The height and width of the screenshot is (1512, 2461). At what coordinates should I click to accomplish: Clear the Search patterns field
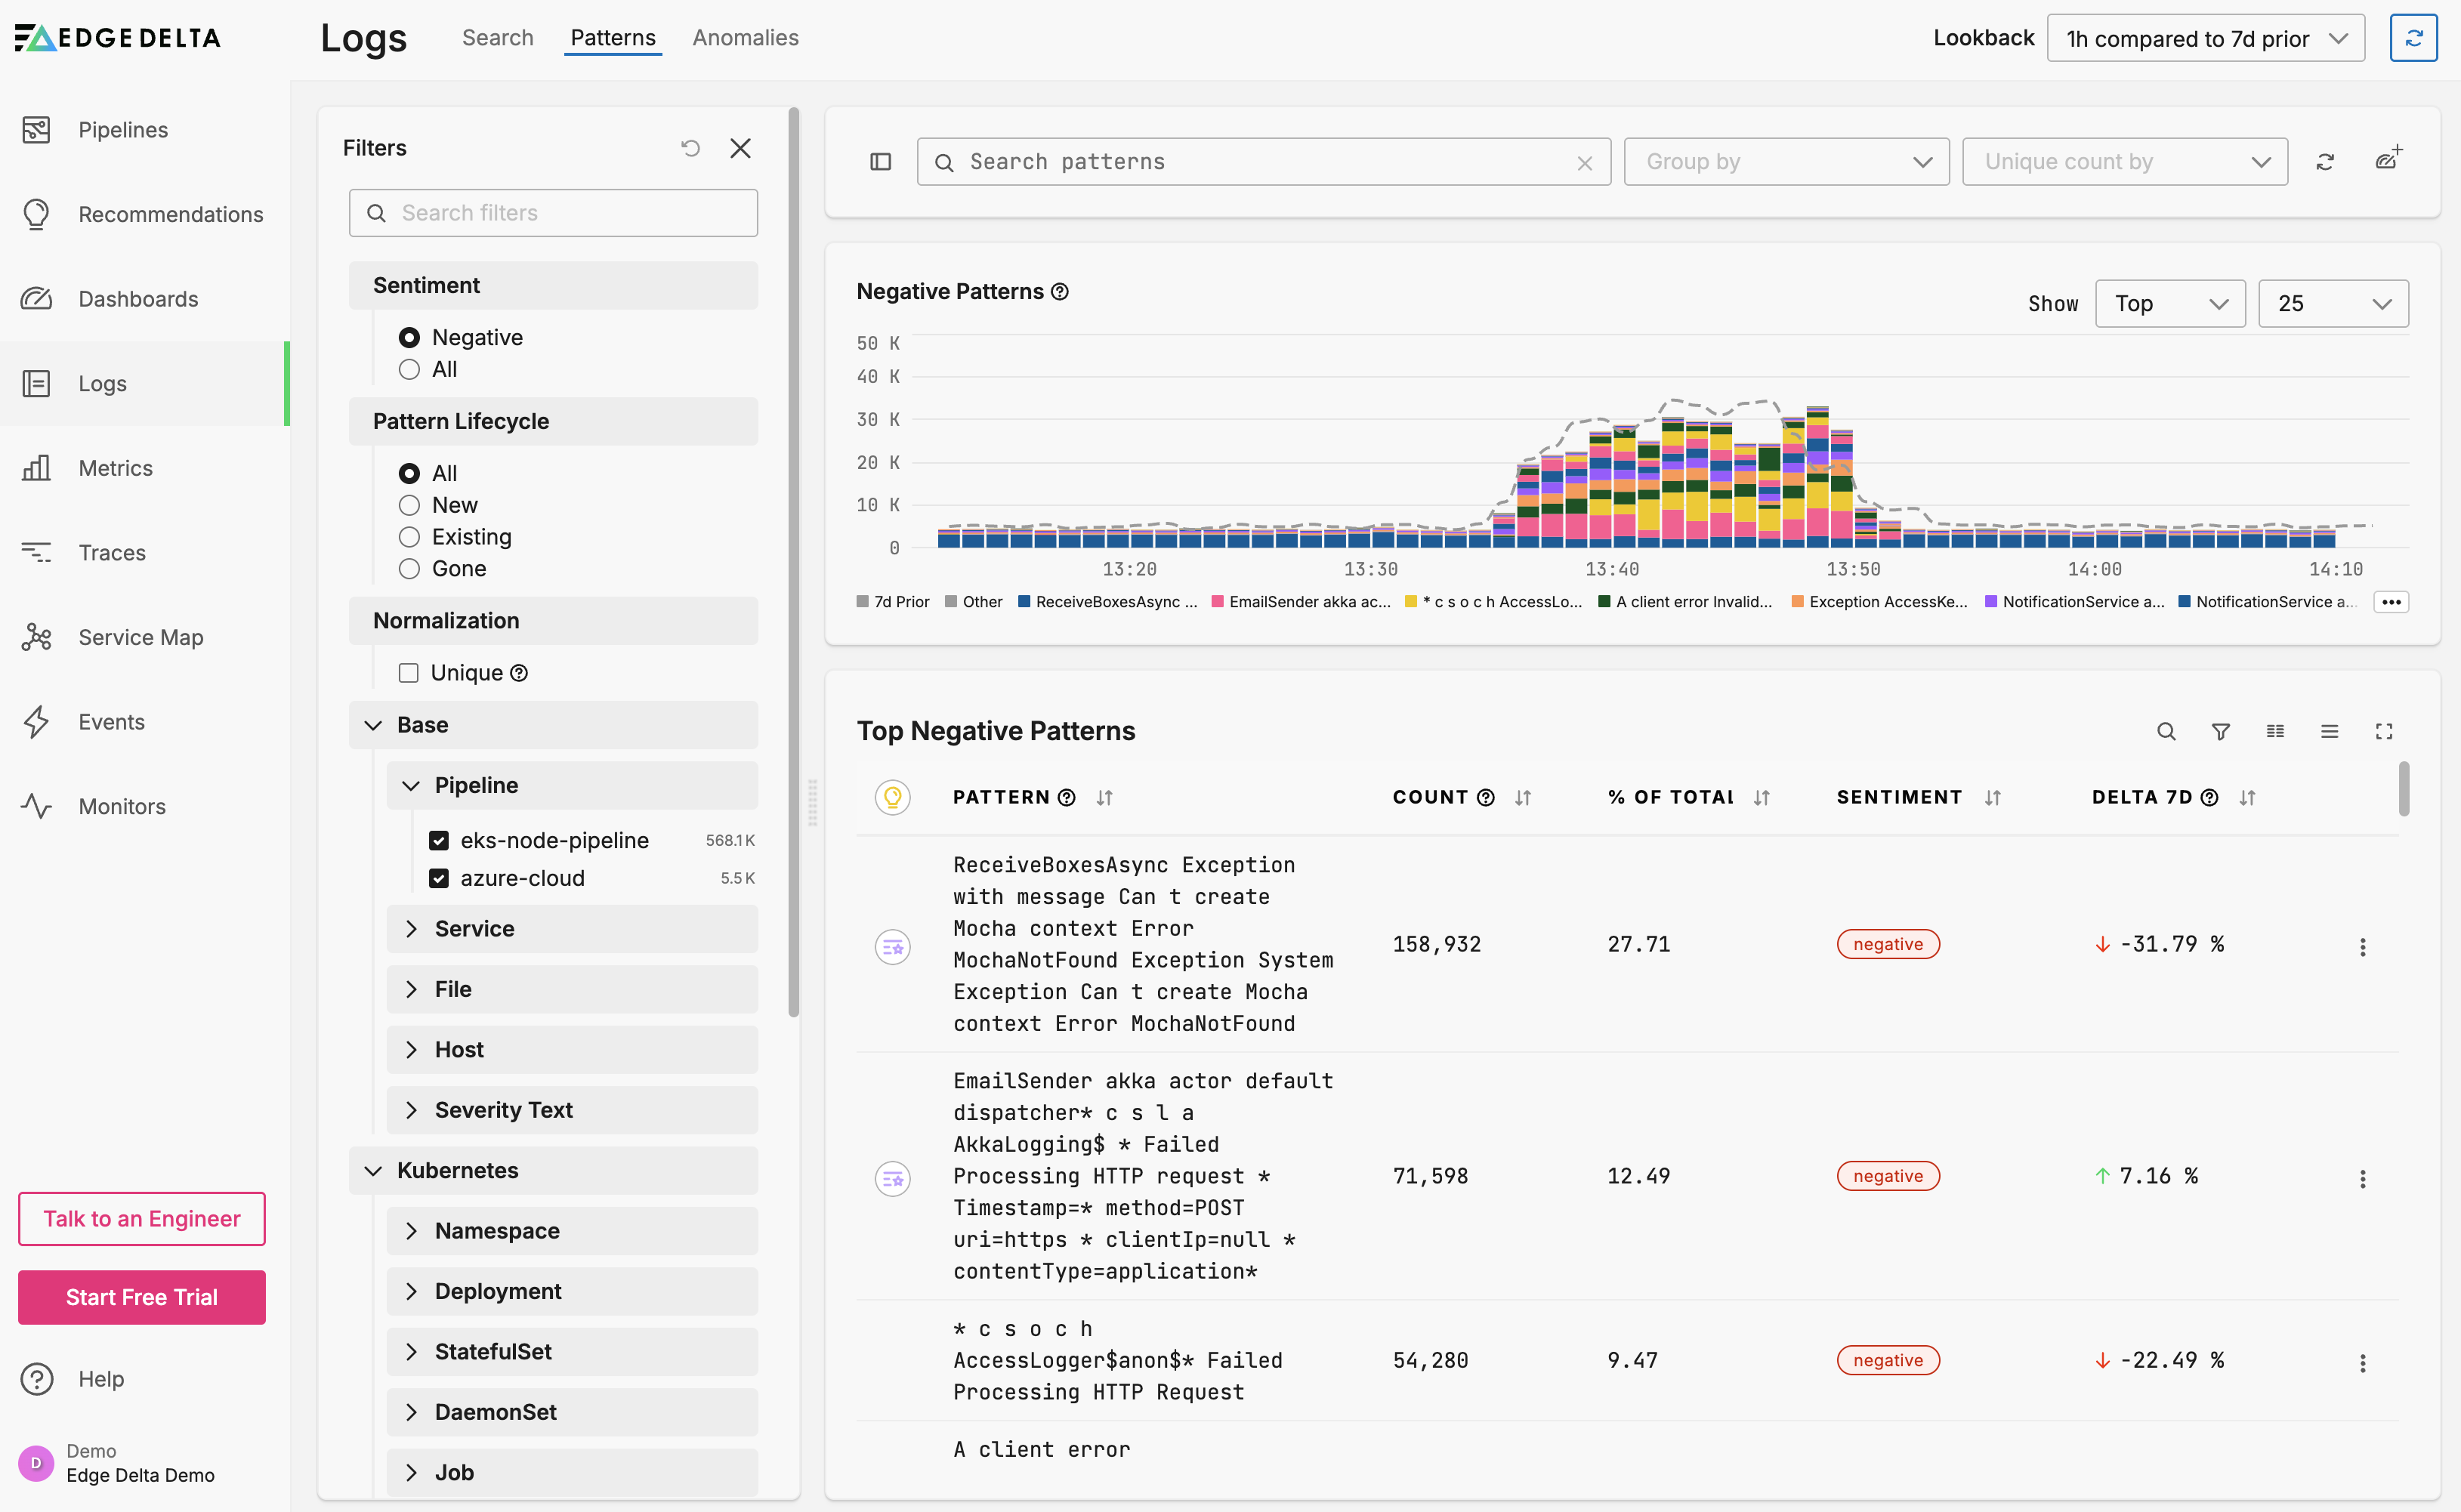click(1584, 163)
